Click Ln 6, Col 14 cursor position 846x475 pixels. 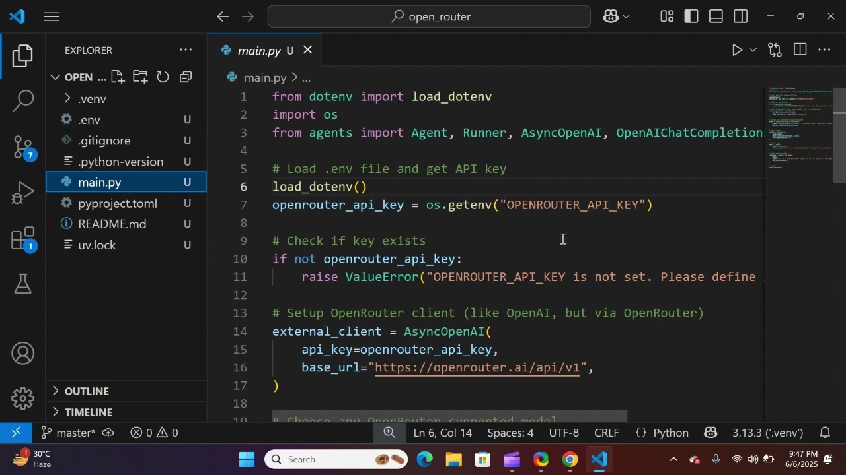(x=443, y=433)
